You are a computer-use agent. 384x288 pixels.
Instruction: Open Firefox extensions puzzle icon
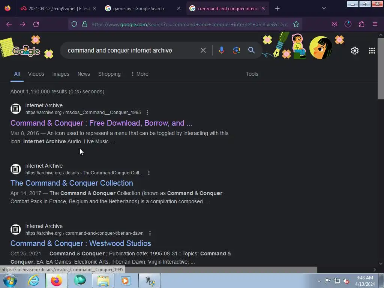click(x=361, y=24)
